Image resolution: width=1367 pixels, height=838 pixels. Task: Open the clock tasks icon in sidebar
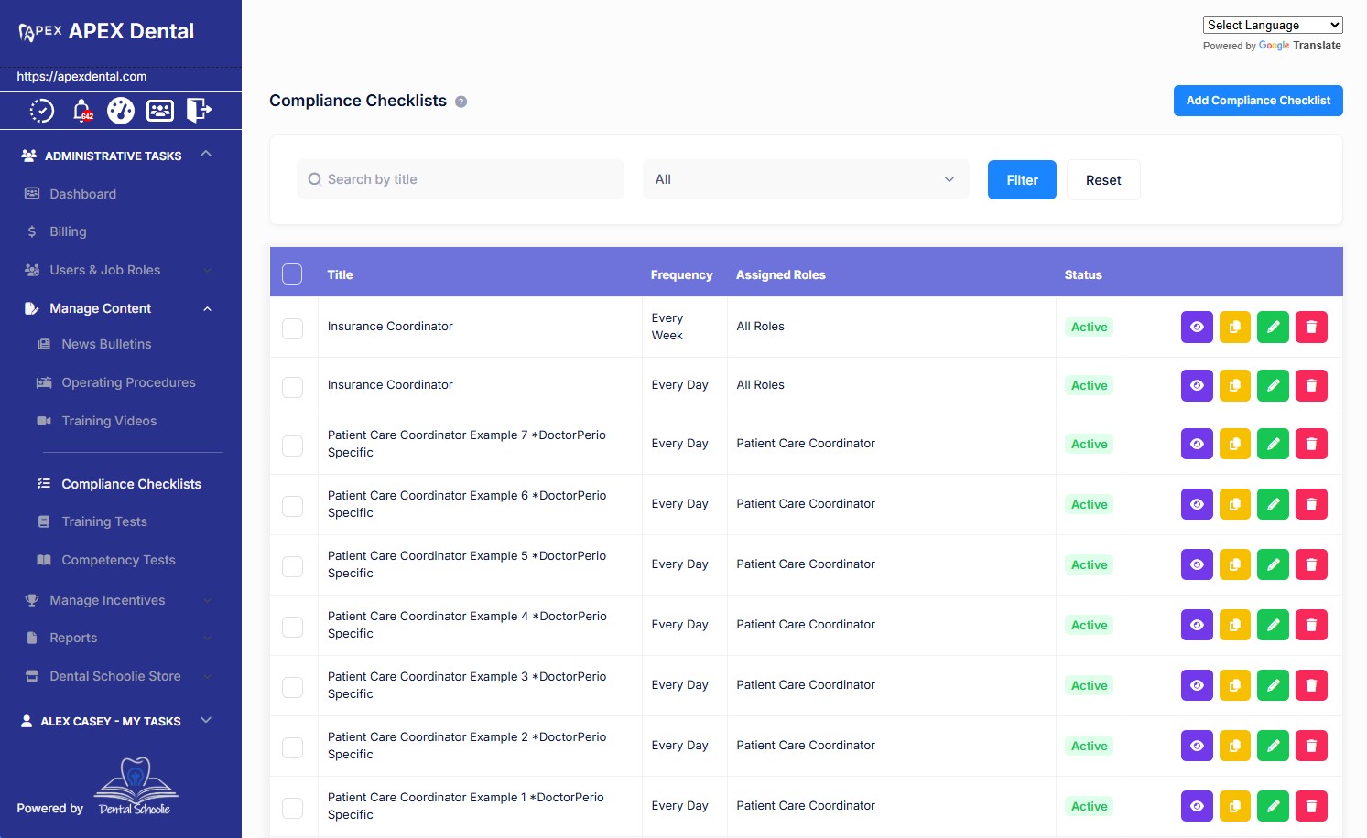42,111
